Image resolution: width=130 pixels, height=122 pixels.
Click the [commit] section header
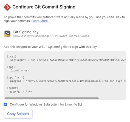(13, 88)
